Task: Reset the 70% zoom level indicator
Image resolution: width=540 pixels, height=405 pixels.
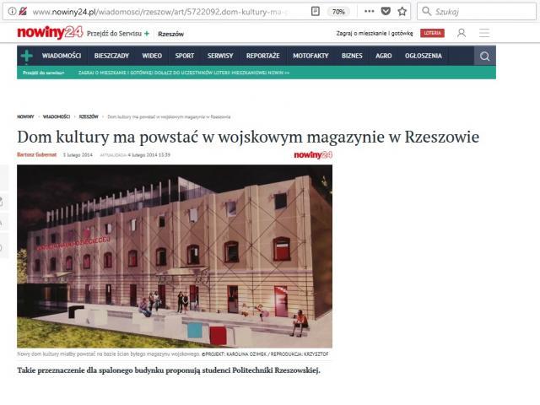Action: click(338, 12)
